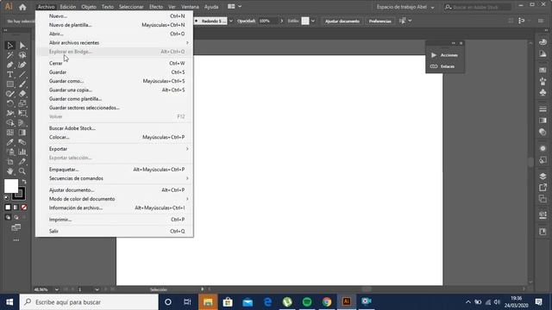Screen dimensions: 552x310
Task: Choose the Eraser tool
Action: pyautogui.click(x=22, y=94)
